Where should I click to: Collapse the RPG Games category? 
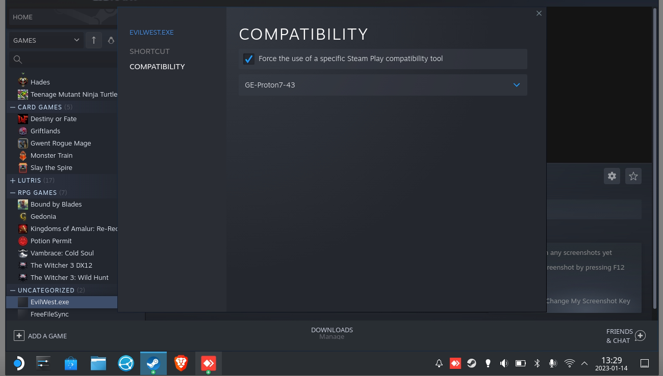pos(13,193)
